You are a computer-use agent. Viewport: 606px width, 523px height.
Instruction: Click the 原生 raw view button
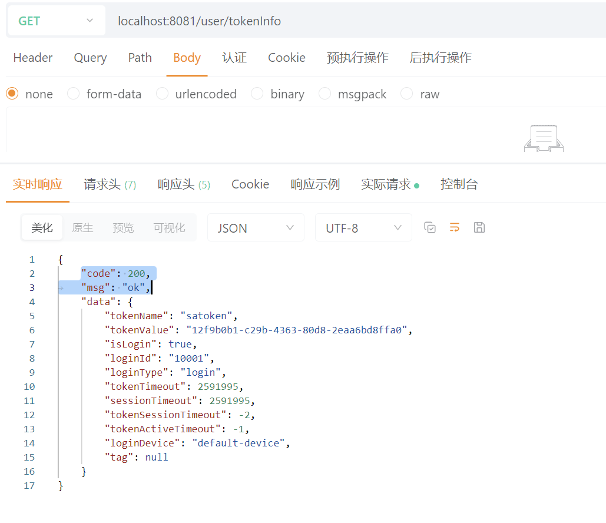tap(82, 228)
